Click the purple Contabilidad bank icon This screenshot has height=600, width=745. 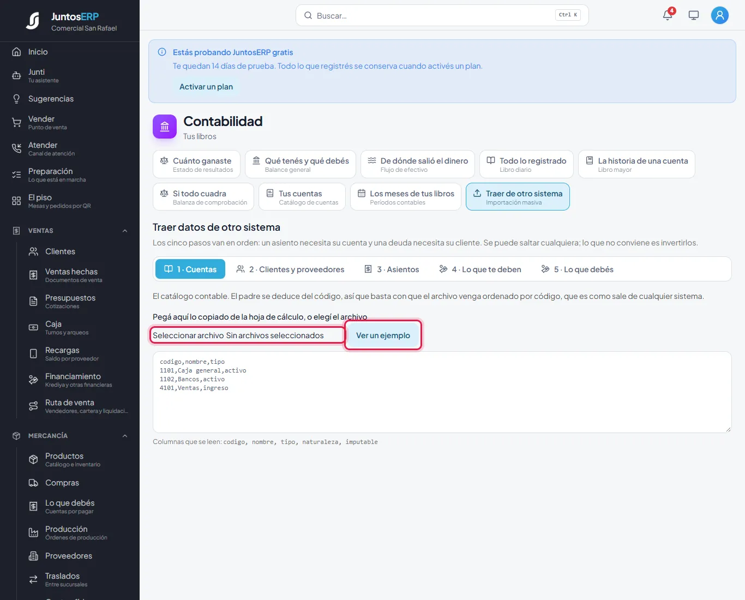tap(165, 127)
